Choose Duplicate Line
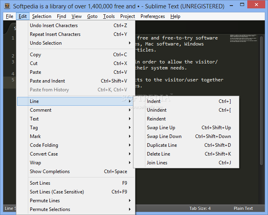 click(x=186, y=145)
